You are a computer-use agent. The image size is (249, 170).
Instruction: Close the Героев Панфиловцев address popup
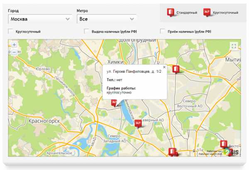click(x=164, y=67)
